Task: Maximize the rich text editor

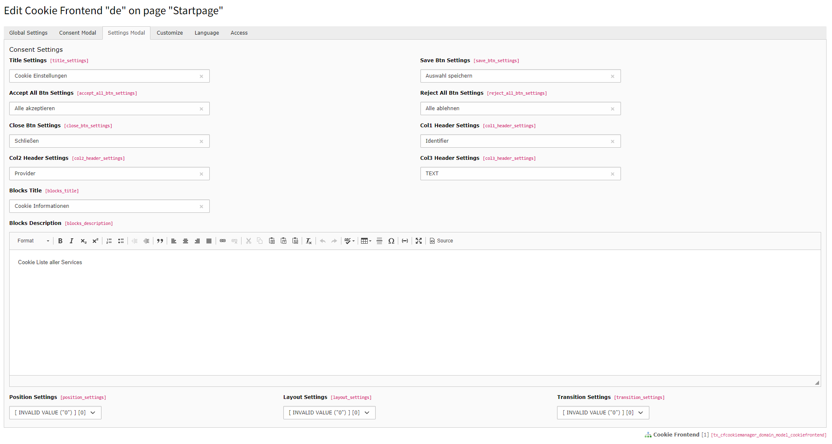Action: coord(419,241)
